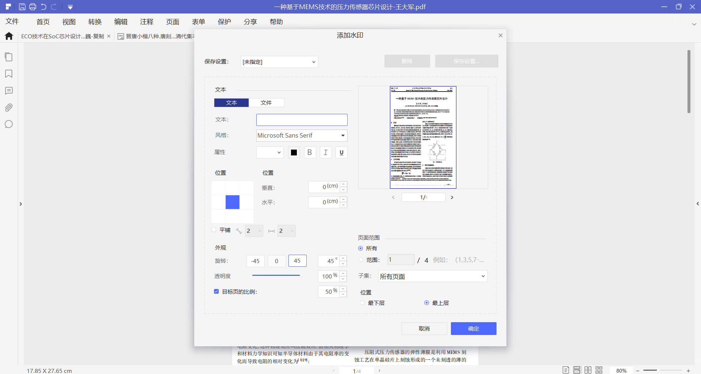The width and height of the screenshot is (701, 374).
Task: Switch to the 文件 tab in watermark dialog
Action: click(266, 103)
